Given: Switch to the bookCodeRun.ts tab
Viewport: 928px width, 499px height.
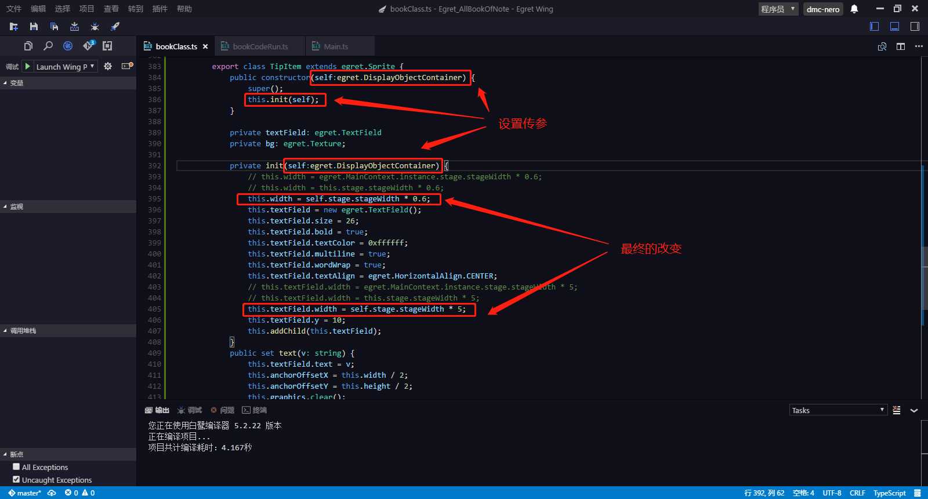Looking at the screenshot, I should 259,46.
